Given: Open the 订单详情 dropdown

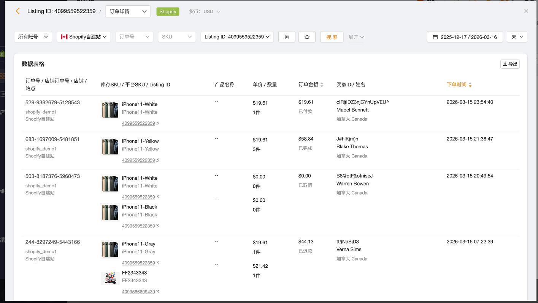Looking at the screenshot, I should tap(128, 11).
